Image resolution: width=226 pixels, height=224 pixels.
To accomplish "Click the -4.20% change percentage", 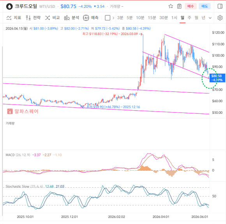I will [85, 7].
